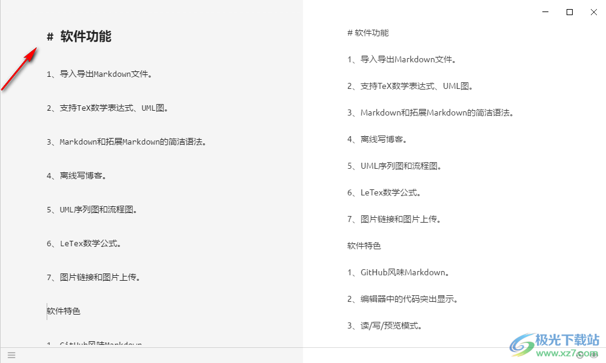This screenshot has width=606, height=363.
Task: Click preview line '6、LeTex数学公式。'
Action: (x=384, y=192)
